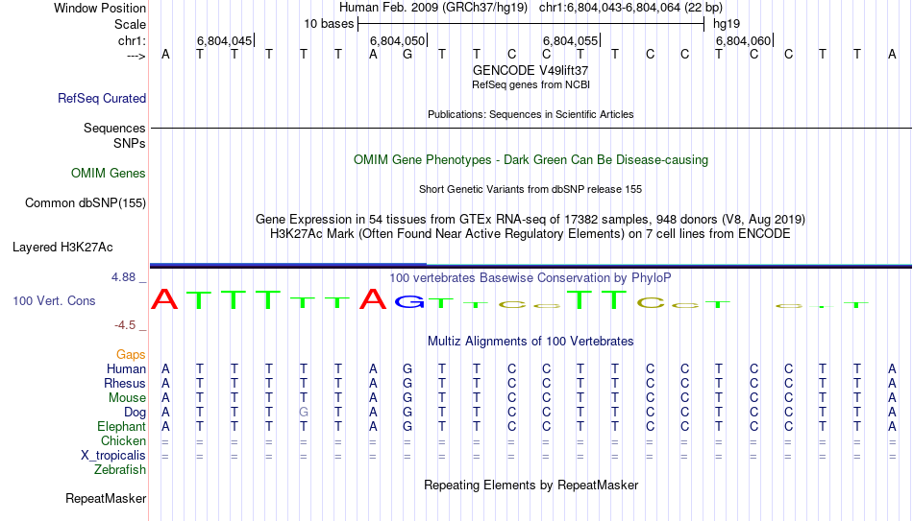This screenshot has height=521, width=913.
Task: Click the Zebrafish alignment row label
Action: click(x=120, y=470)
